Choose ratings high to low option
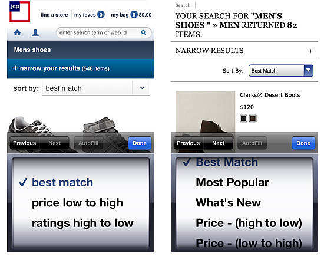The width and height of the screenshot is (324, 266). 82,223
